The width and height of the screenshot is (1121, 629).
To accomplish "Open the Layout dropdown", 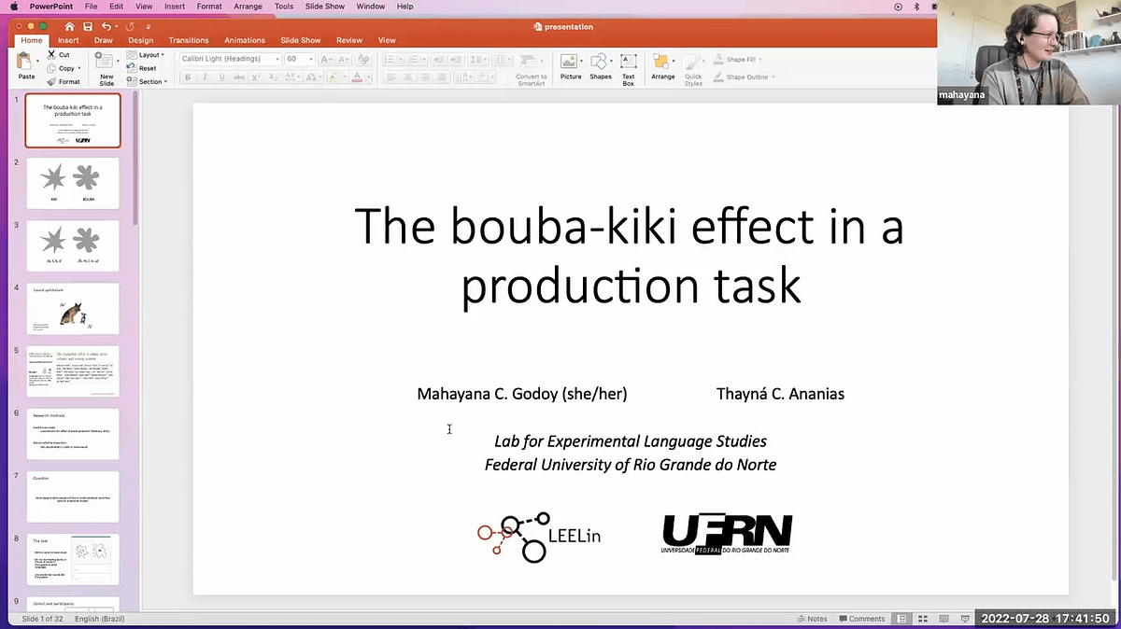I will [149, 54].
